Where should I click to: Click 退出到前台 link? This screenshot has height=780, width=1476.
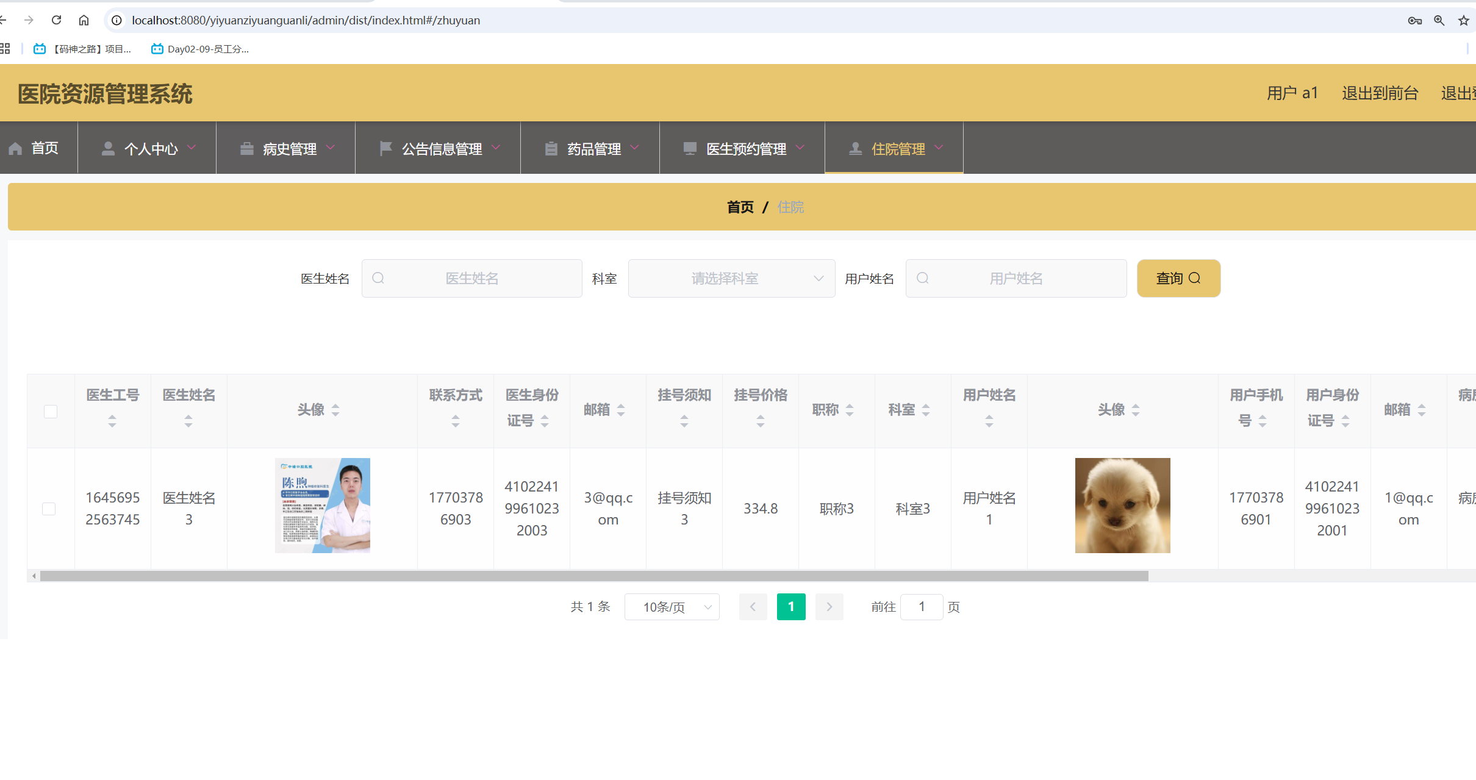tap(1380, 93)
